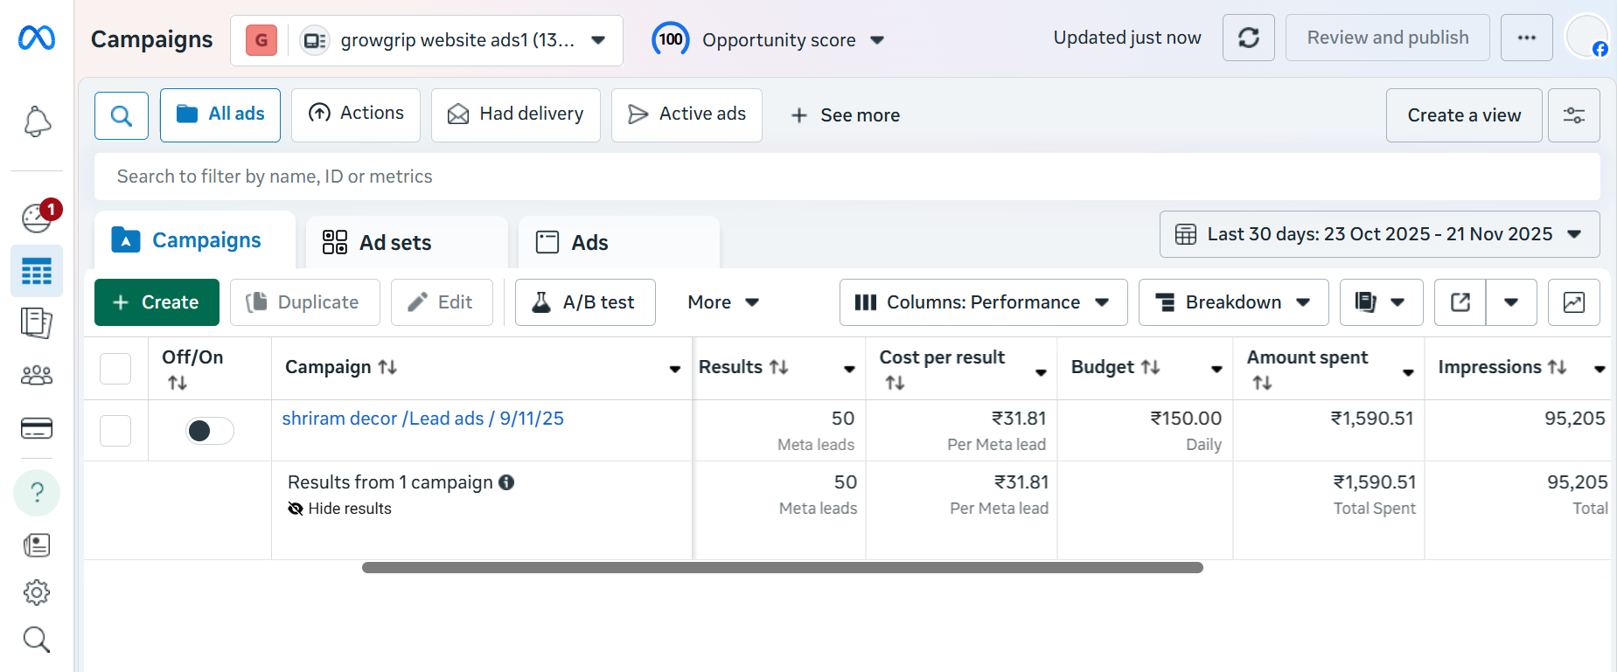Image resolution: width=1617 pixels, height=672 pixels.
Task: Expand the Breakdown dropdown
Action: (x=1233, y=302)
